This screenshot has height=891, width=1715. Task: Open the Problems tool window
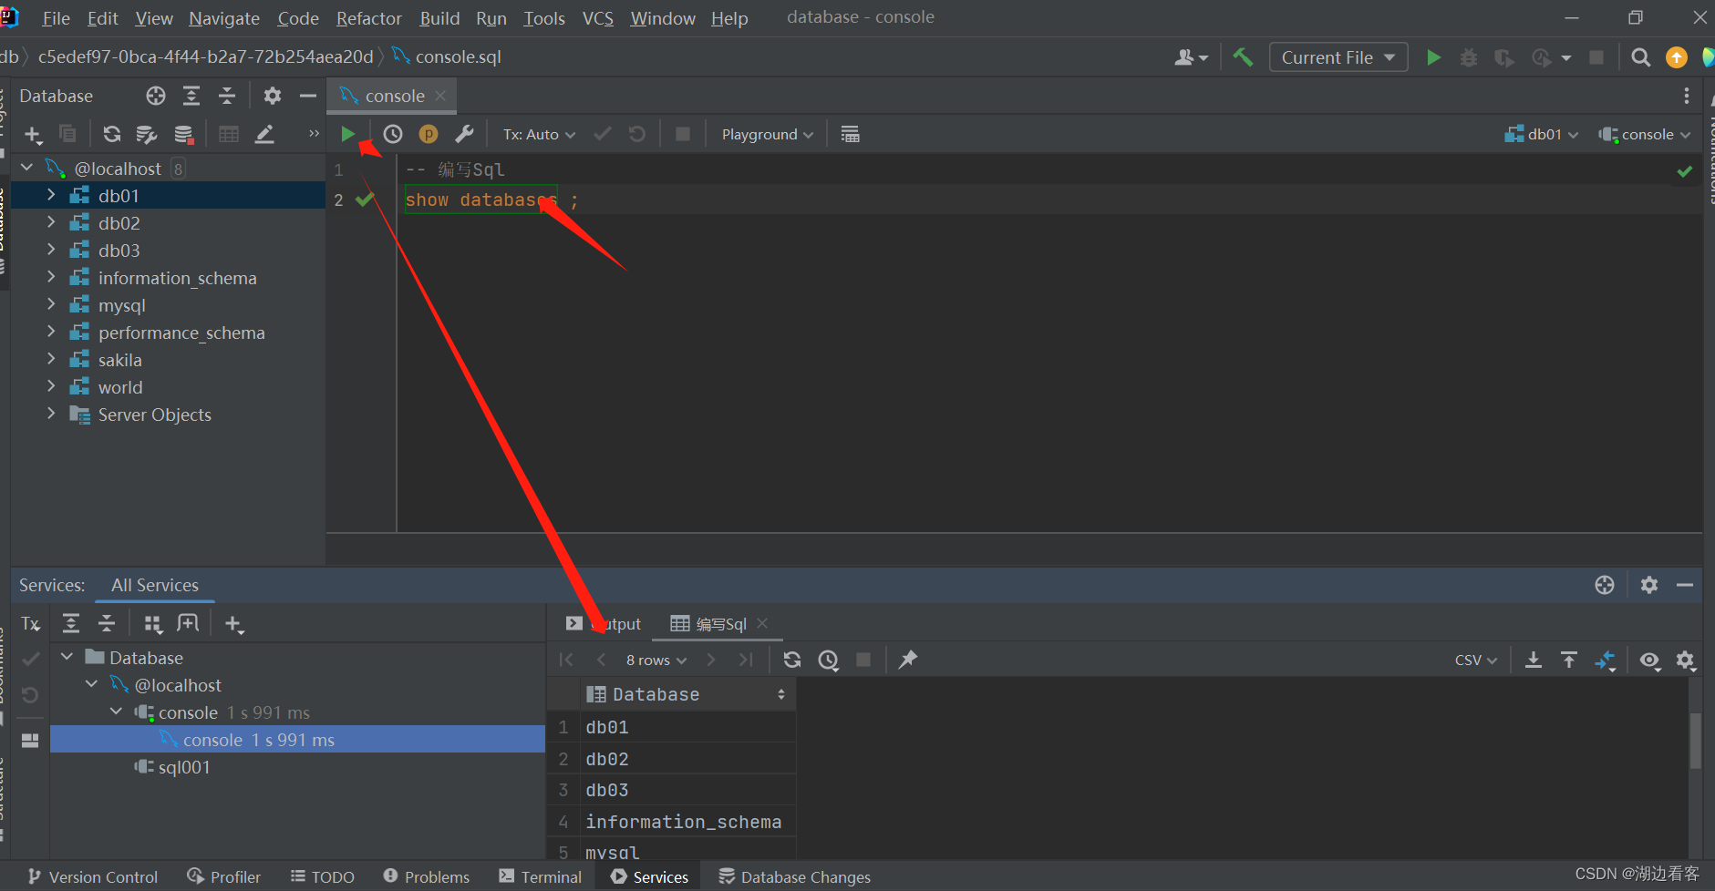427,876
